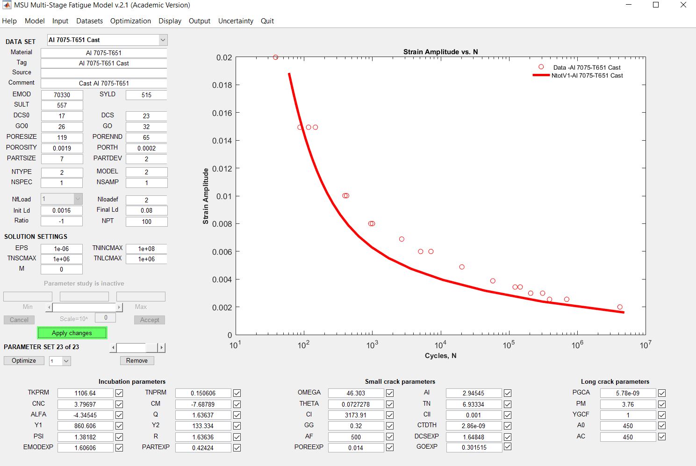Open the Optimization menu

click(x=130, y=21)
